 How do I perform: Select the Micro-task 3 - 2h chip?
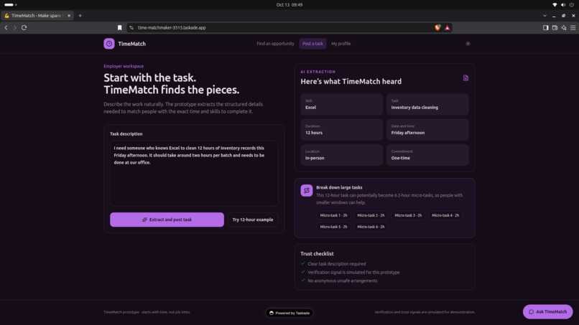point(408,215)
